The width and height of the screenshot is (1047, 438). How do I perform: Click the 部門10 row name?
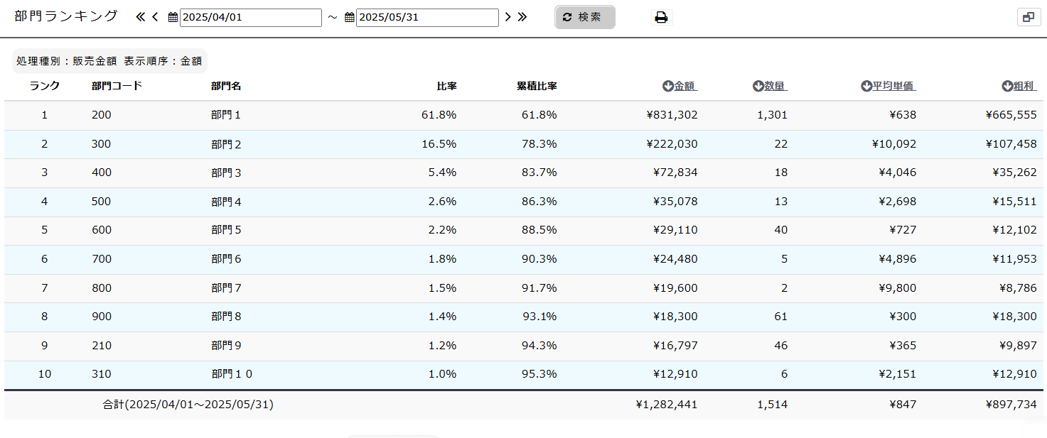point(232,374)
